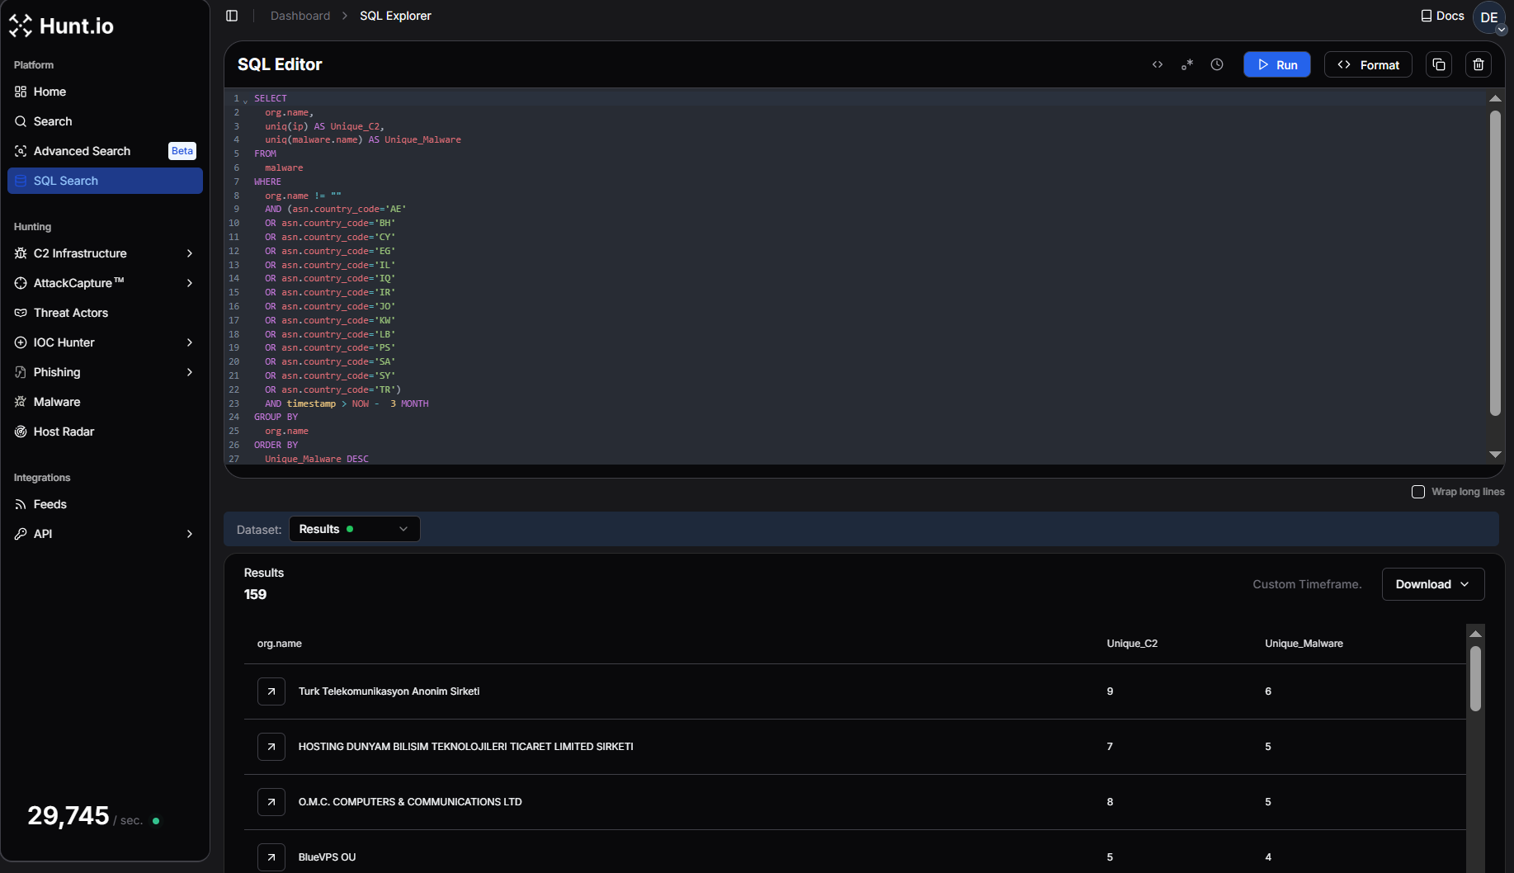Click SQL editor scroll down arrow
Image resolution: width=1514 pixels, height=873 pixels.
[x=1495, y=454]
